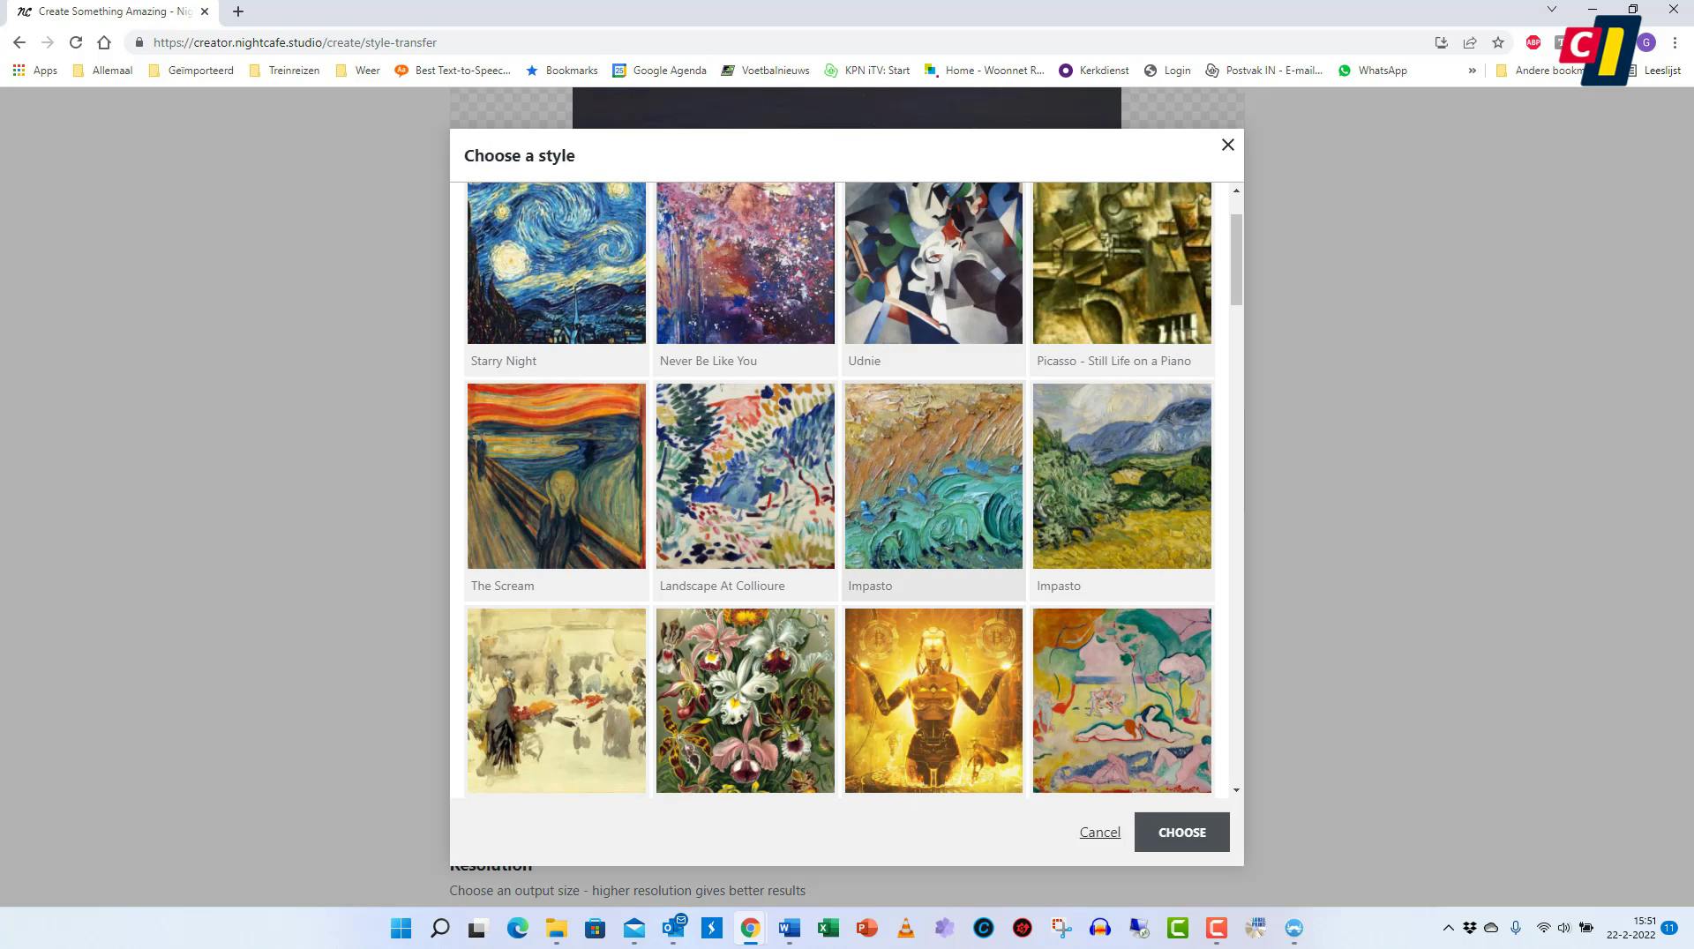
Task: Open the Snipping Tool on the taskbar
Action: click(x=1061, y=928)
